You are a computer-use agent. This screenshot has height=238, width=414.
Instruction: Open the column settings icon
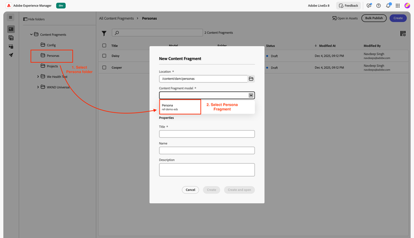[x=403, y=34]
